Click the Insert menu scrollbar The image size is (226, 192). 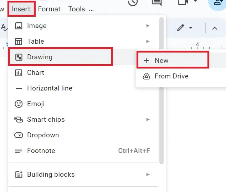161,89
